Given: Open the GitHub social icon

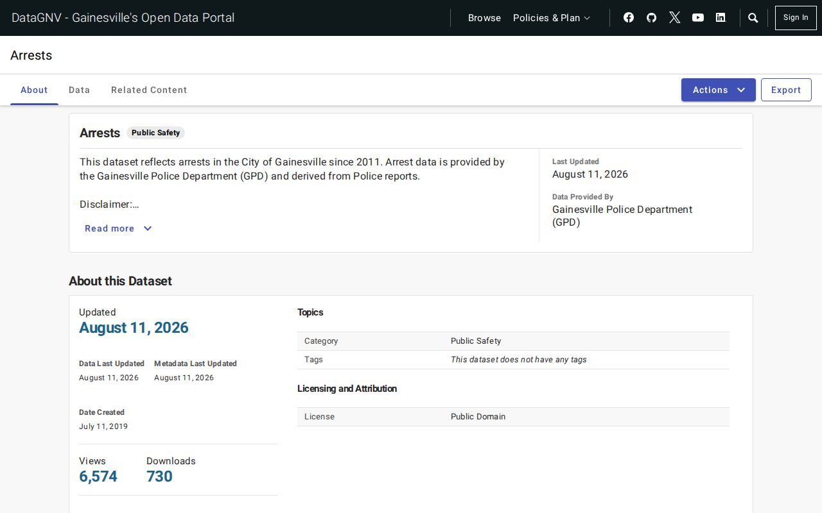Looking at the screenshot, I should click(652, 18).
